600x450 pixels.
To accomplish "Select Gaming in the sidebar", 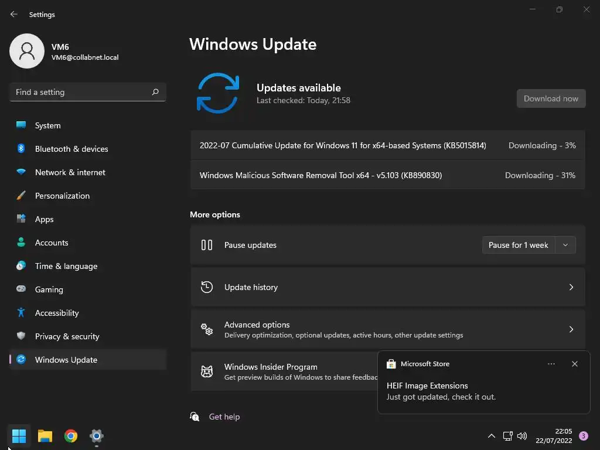I will pos(88,289).
